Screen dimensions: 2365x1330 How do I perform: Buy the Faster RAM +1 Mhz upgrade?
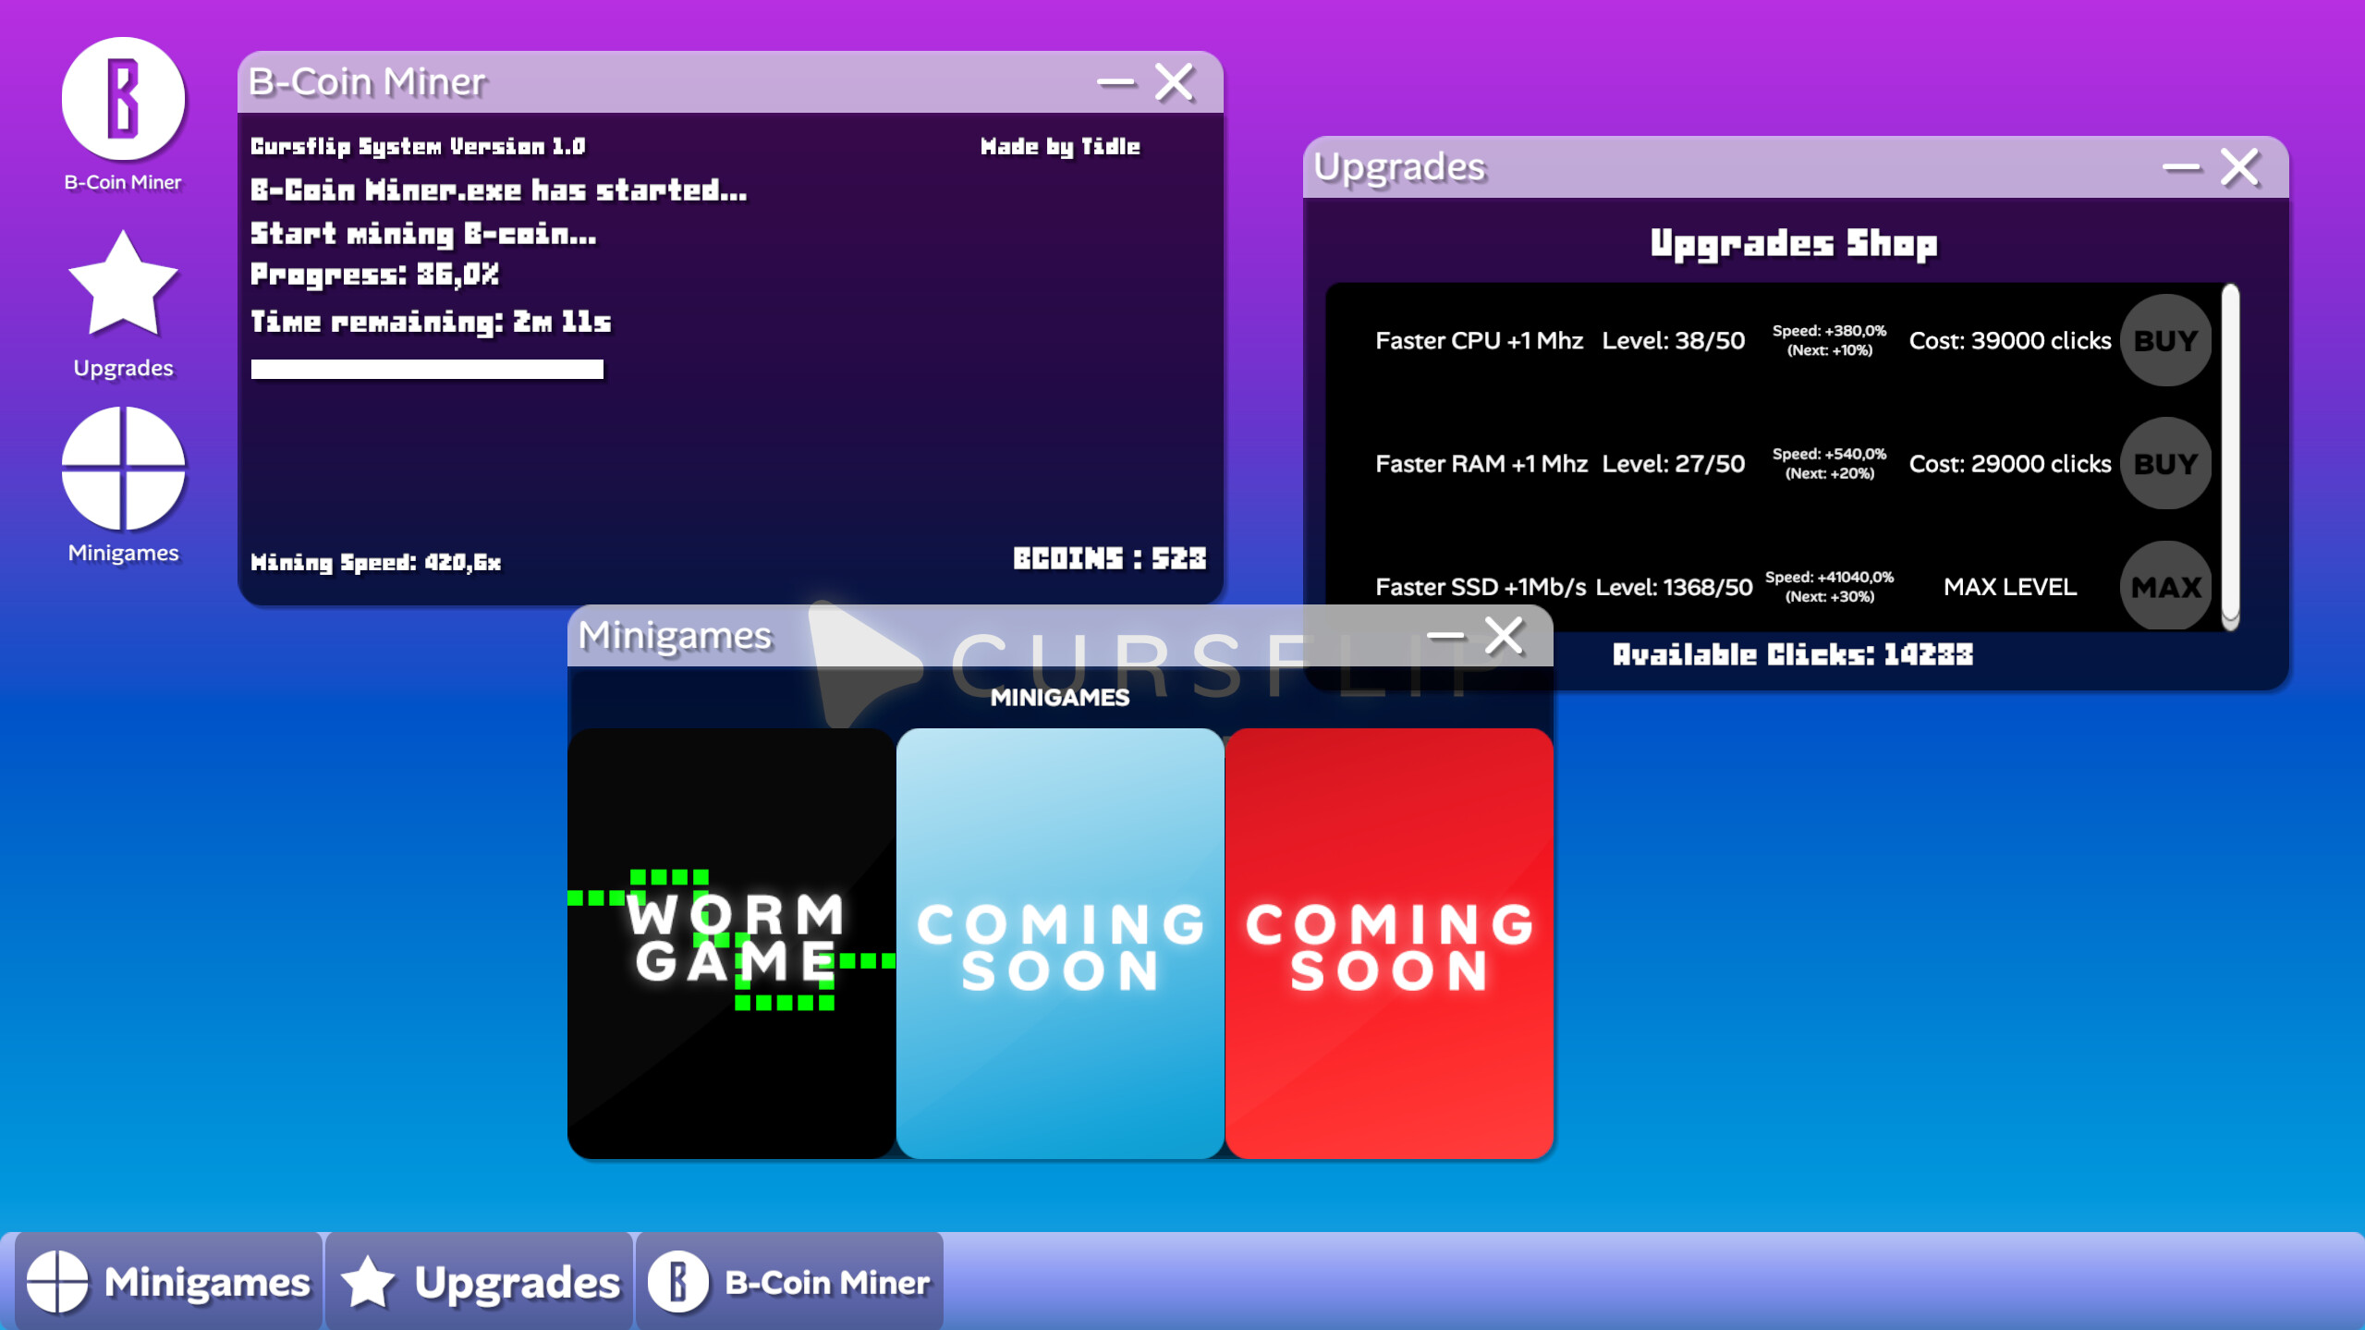tap(2165, 464)
